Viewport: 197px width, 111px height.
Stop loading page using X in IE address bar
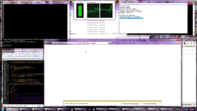pyautogui.click(x=87, y=43)
